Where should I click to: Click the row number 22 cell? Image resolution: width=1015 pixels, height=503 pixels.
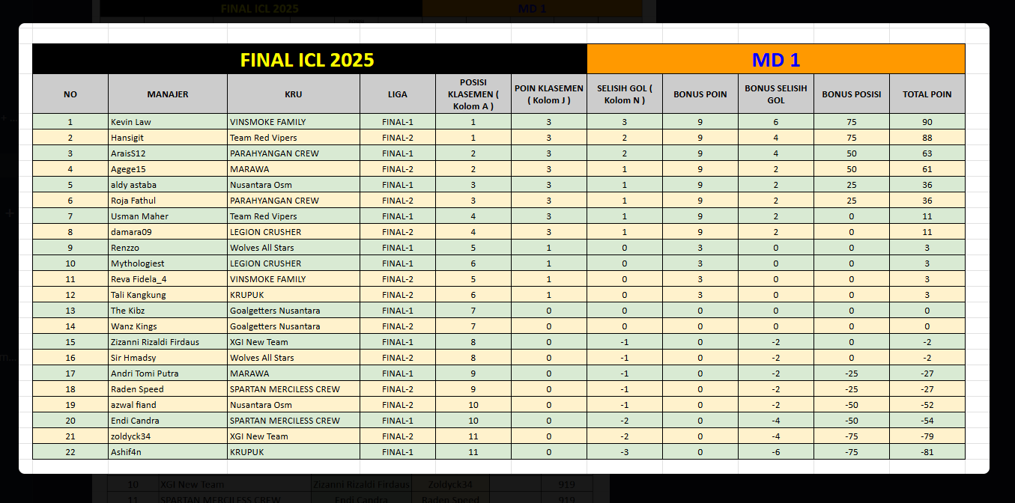[70, 452]
